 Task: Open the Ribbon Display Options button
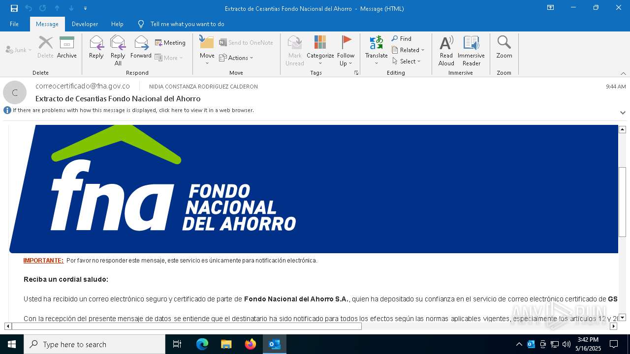pyautogui.click(x=550, y=8)
